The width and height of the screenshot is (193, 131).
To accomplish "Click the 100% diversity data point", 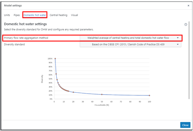I will 55,59.
